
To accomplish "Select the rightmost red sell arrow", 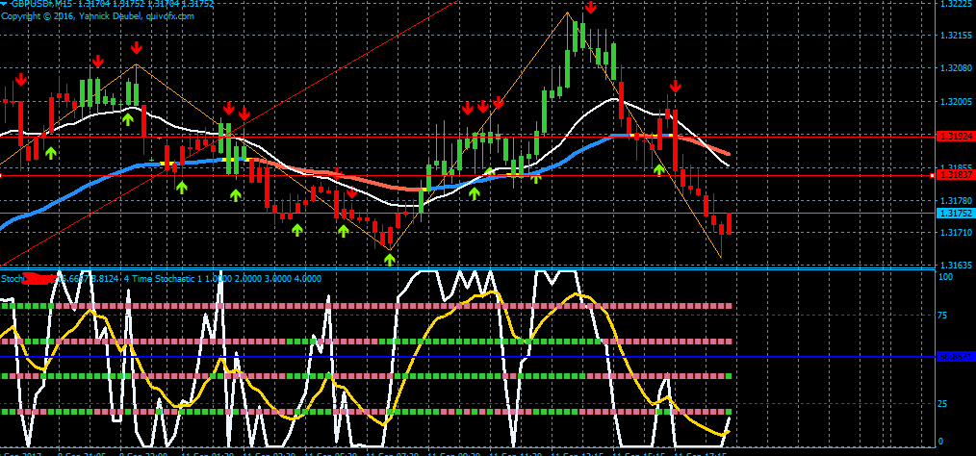I will click(x=676, y=86).
